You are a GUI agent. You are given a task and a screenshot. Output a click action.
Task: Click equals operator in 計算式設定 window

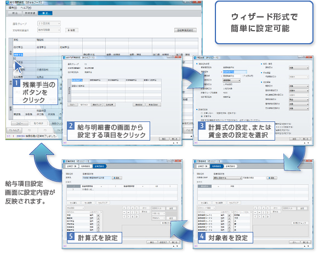(x=124, y=212)
